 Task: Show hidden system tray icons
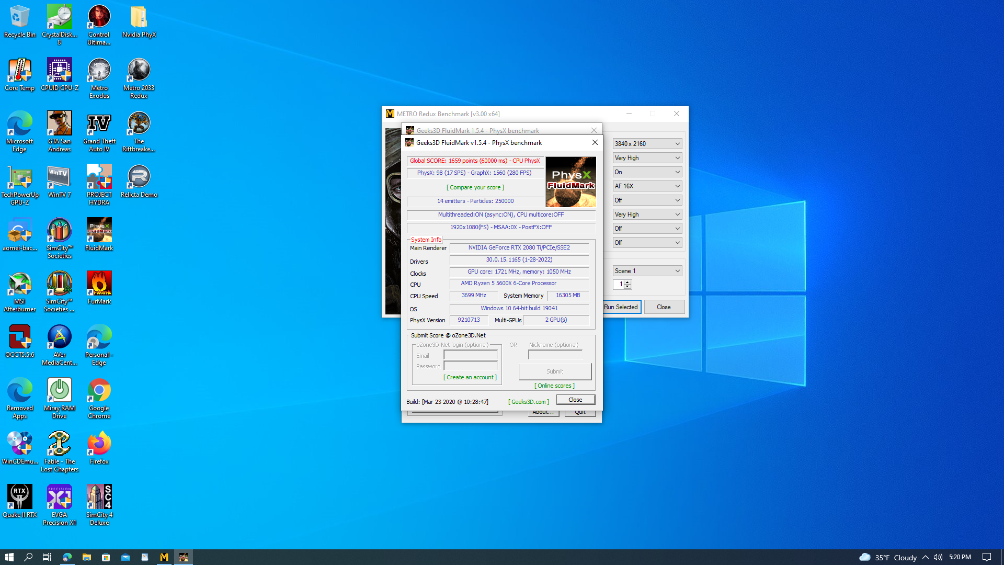tap(926, 557)
